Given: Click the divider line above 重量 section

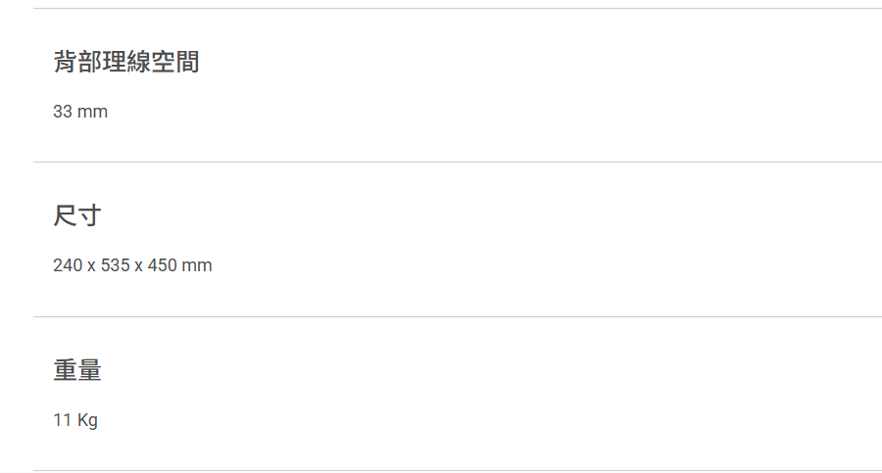Looking at the screenshot, I should click(x=458, y=316).
